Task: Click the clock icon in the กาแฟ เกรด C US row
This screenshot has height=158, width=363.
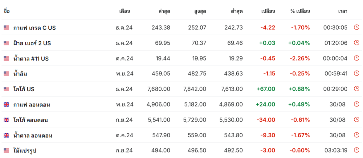Action: 357,27
